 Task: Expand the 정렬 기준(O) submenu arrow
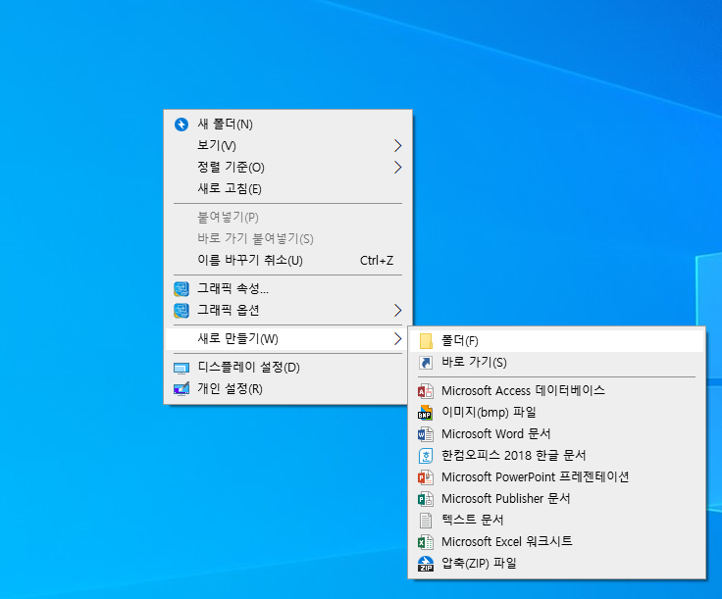click(x=397, y=168)
